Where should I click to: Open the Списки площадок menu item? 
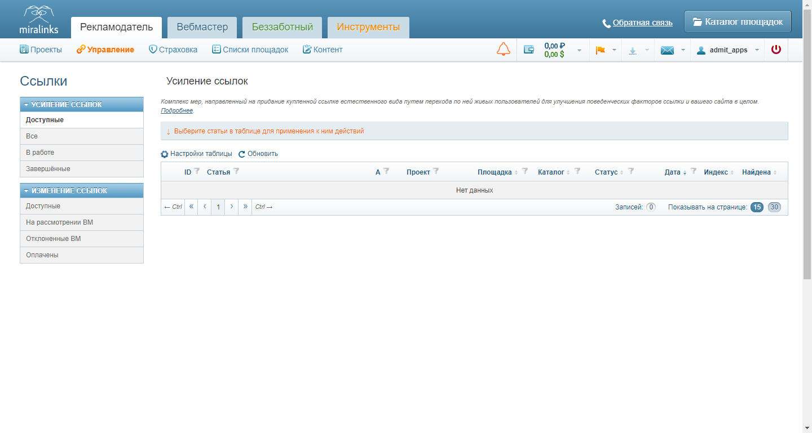pyautogui.click(x=250, y=50)
